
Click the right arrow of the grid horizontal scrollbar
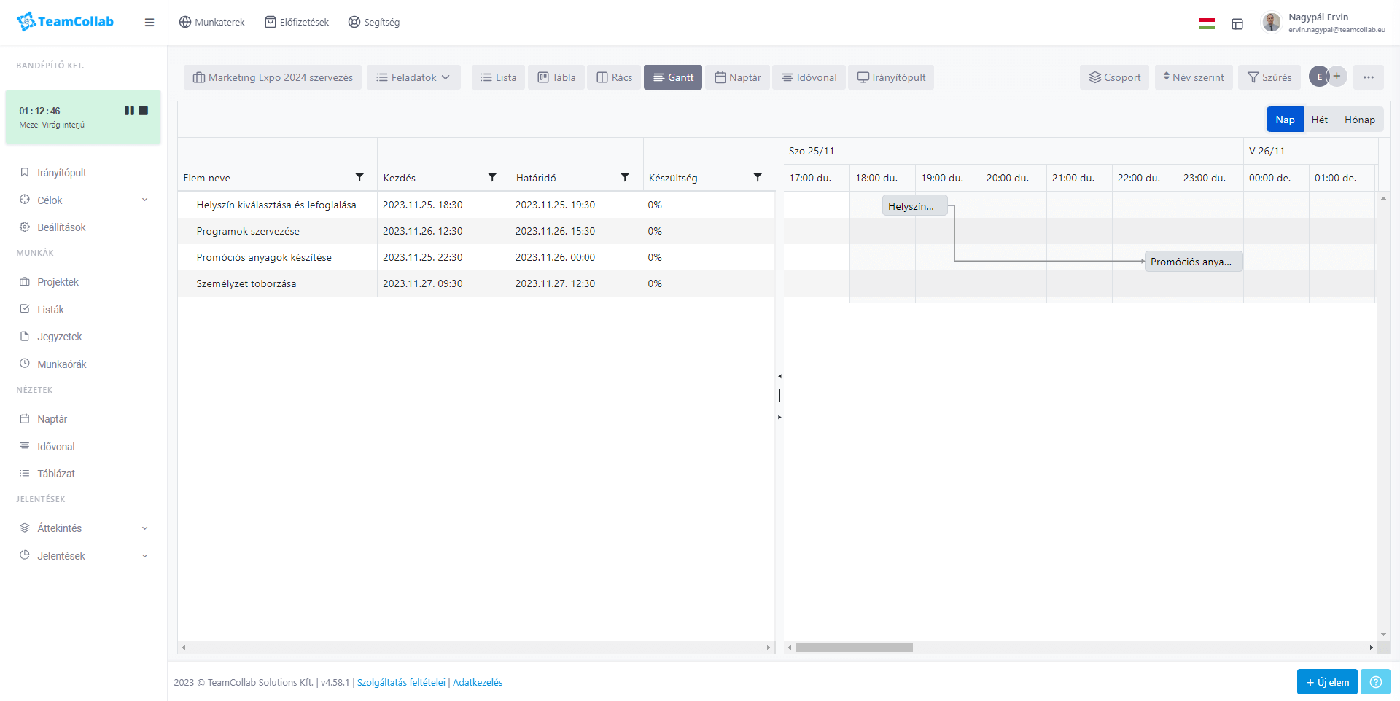tap(768, 647)
